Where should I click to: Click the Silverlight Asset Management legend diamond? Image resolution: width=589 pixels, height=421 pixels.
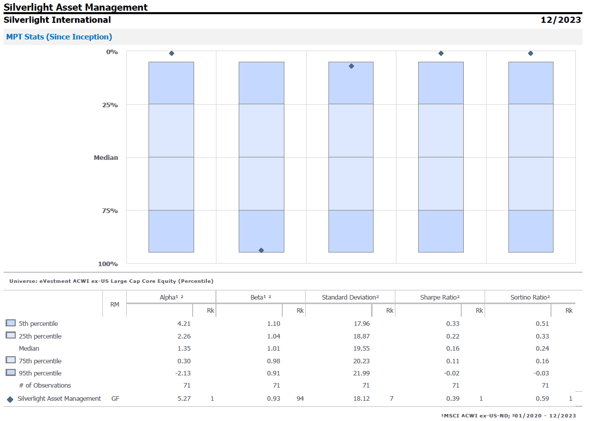(10, 399)
